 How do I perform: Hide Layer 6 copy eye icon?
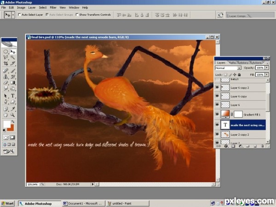pyautogui.click(x=217, y=96)
